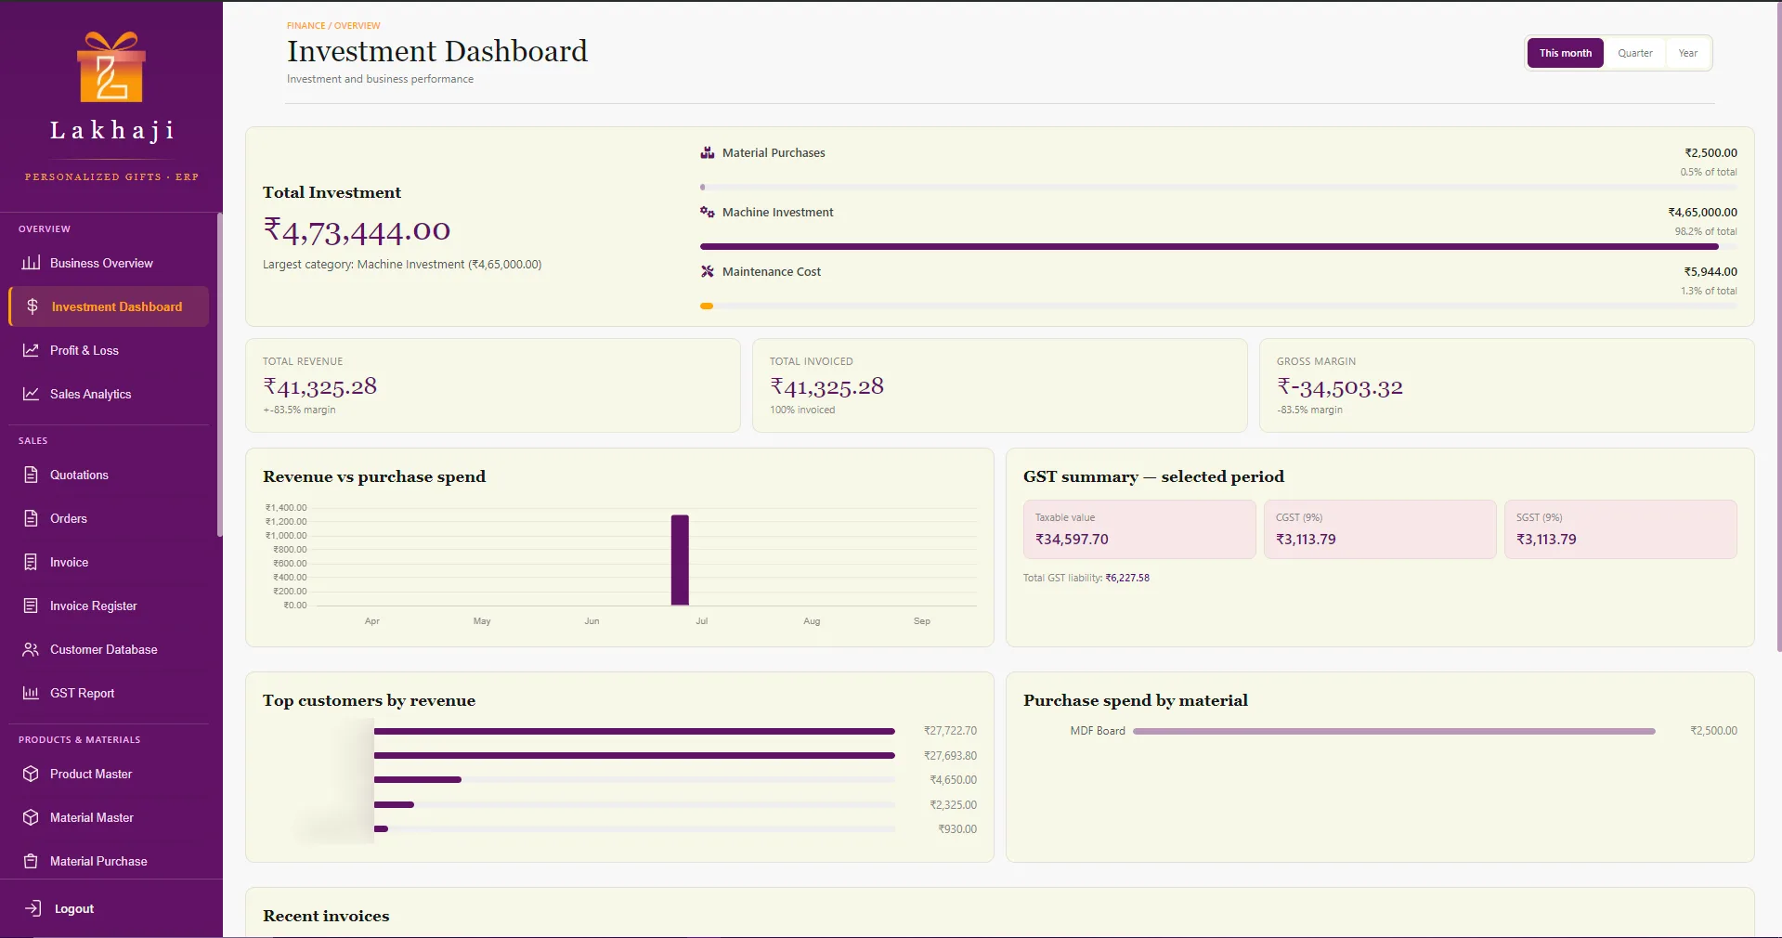Click the Business Overview bar chart icon
This screenshot has height=938, width=1782.
(x=31, y=263)
